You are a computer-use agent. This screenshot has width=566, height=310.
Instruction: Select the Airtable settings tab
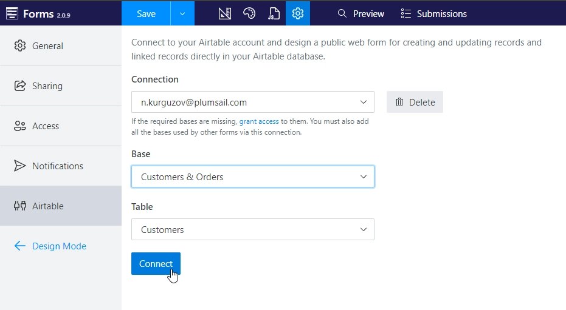pyautogui.click(x=61, y=206)
